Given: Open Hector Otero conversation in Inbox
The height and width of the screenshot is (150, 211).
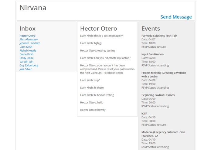Looking at the screenshot, I should pos(27,36).
